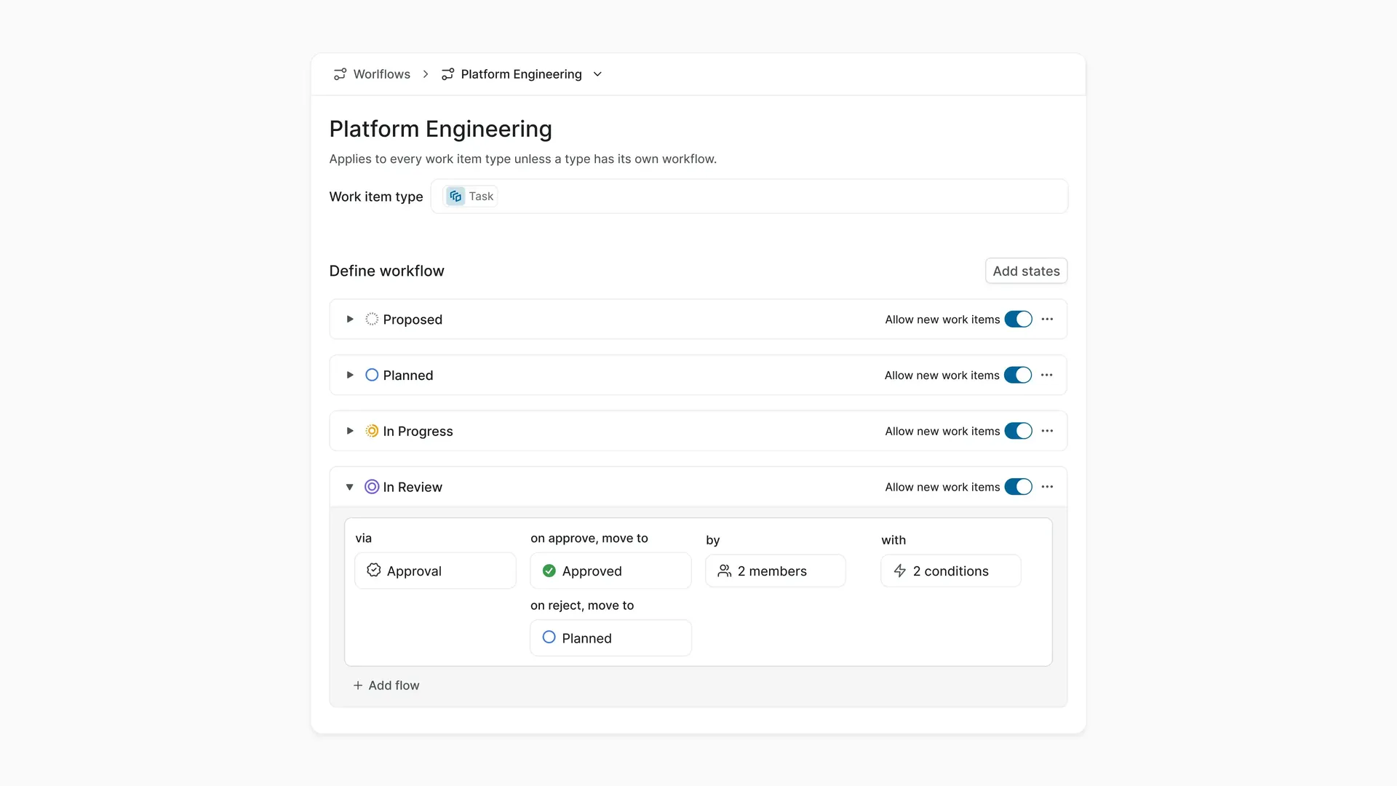
Task: Open the Worlflows breadcrumb link
Action: [x=381, y=74]
